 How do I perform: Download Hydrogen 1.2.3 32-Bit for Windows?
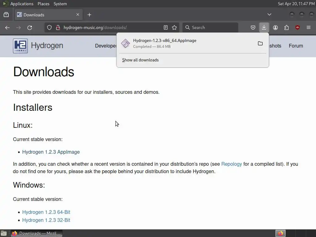[x=46, y=220]
